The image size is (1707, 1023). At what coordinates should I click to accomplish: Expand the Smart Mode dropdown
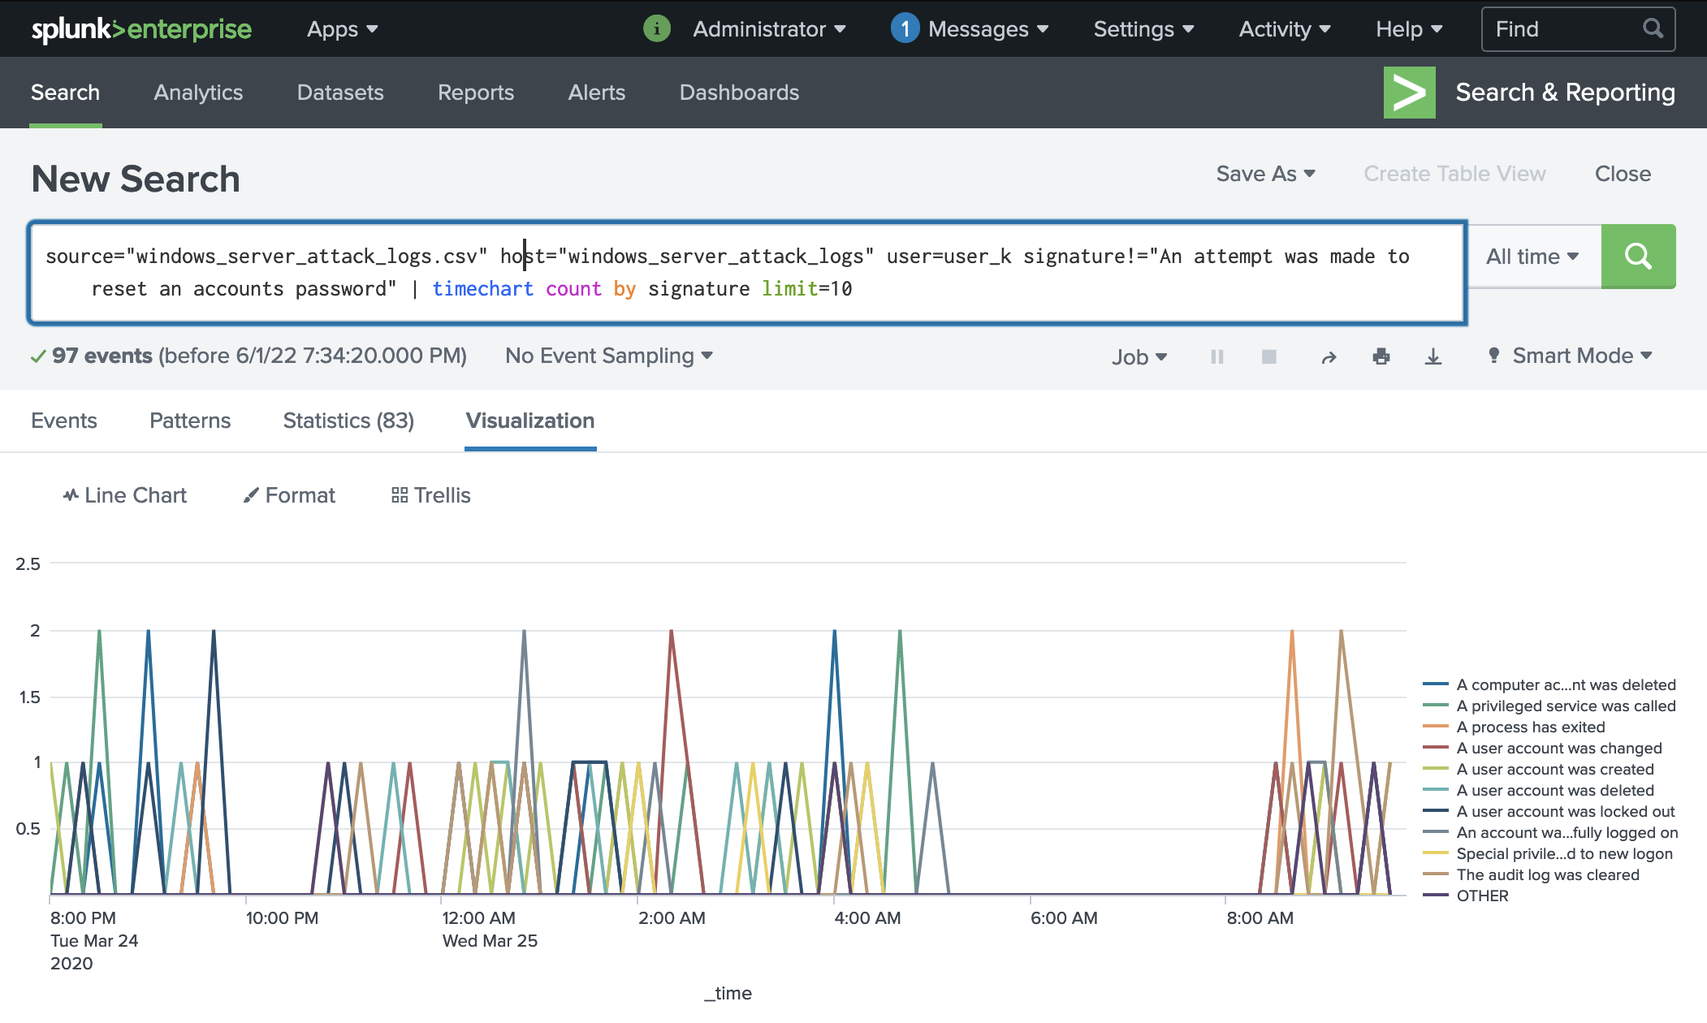1572,356
